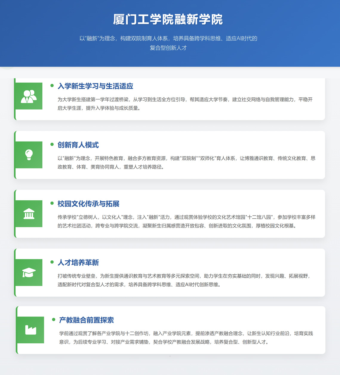The height and width of the screenshot is (375, 340).
Task: Click the page title 厦门工学院融新学院
Action: click(x=168, y=19)
